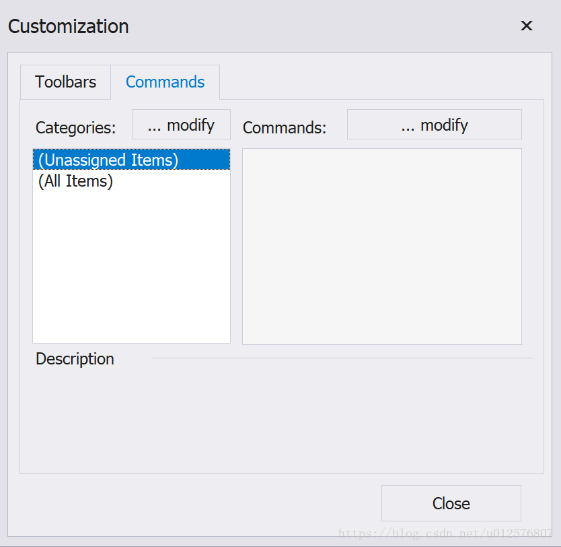This screenshot has height=547, width=561.
Task: Click the Description group heading
Action: pyautogui.click(x=75, y=358)
